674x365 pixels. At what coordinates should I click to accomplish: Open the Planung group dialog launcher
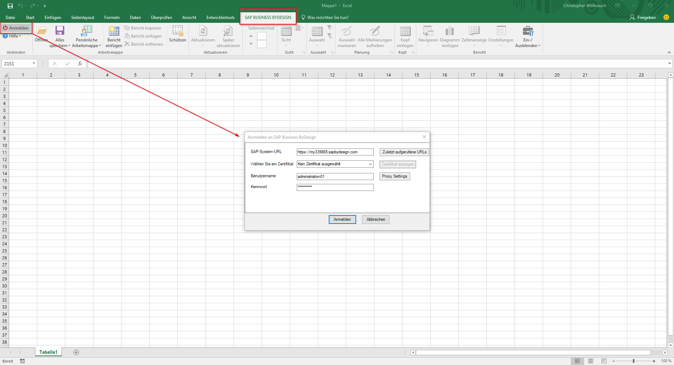click(392, 52)
